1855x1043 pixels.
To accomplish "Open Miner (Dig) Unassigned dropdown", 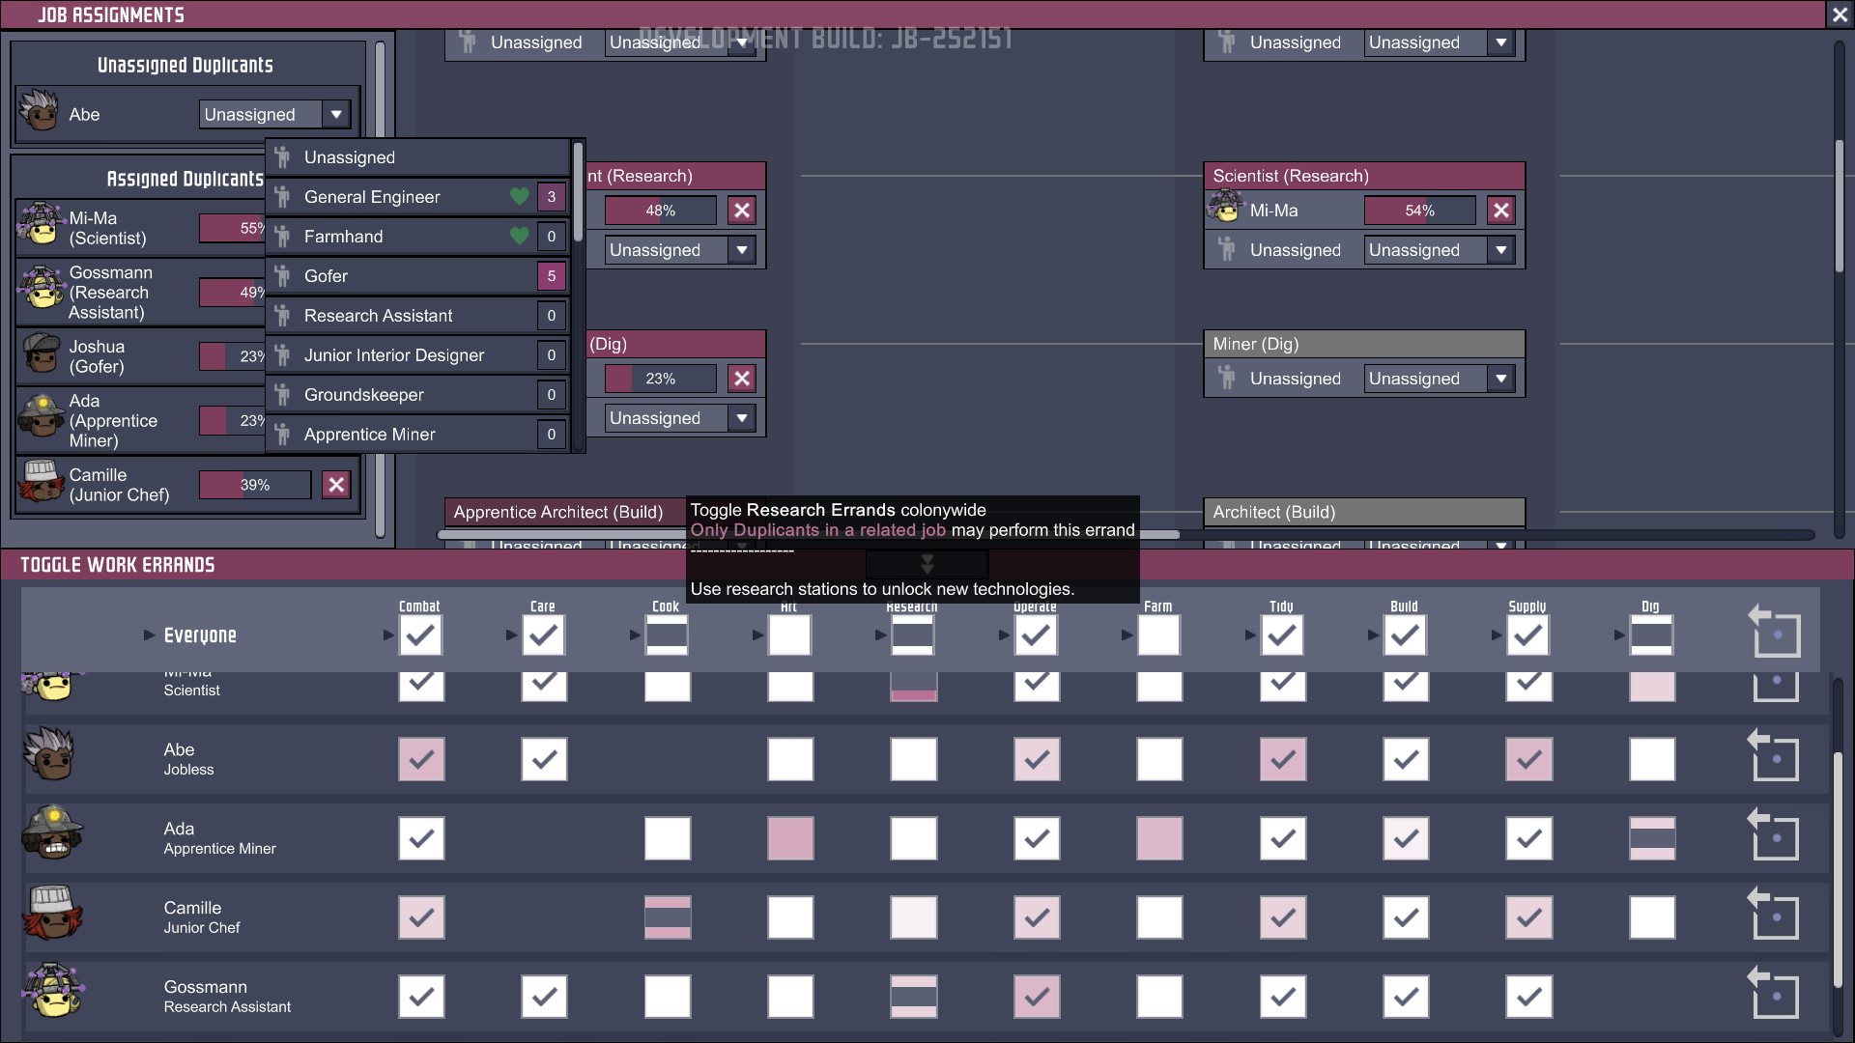I will coord(1500,379).
